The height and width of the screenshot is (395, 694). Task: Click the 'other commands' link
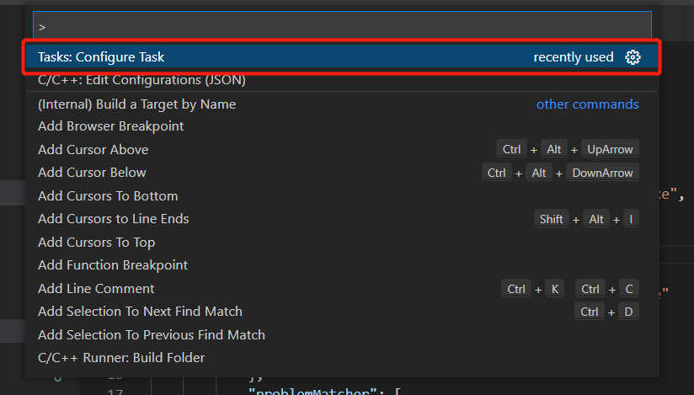pyautogui.click(x=587, y=104)
